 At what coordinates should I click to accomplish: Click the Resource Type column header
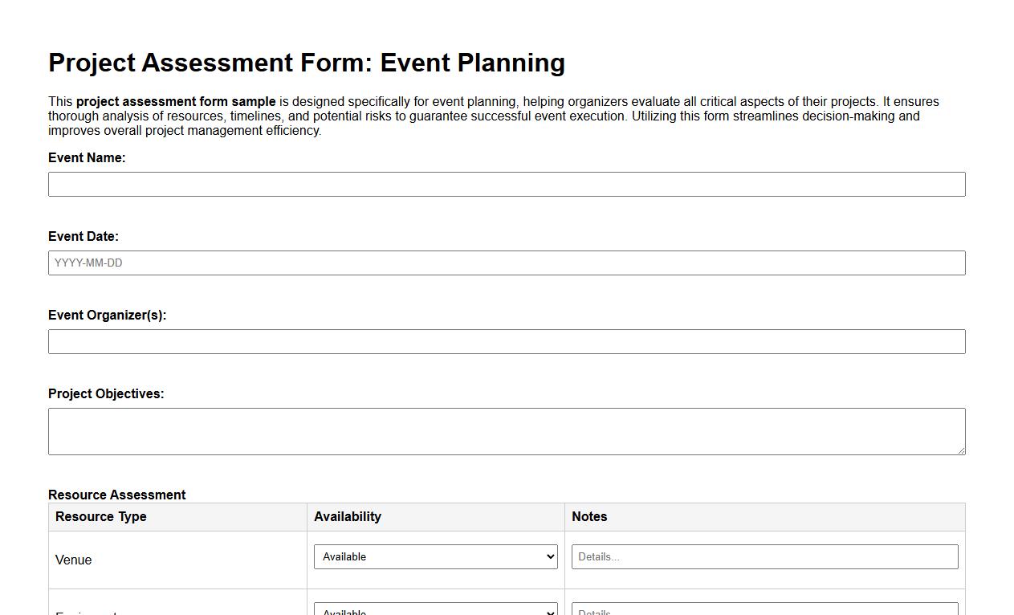[100, 516]
